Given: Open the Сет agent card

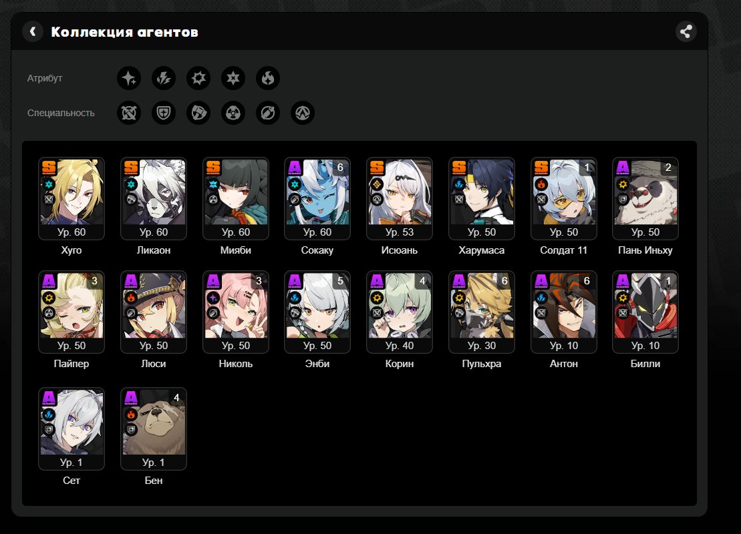Looking at the screenshot, I should point(71,429).
